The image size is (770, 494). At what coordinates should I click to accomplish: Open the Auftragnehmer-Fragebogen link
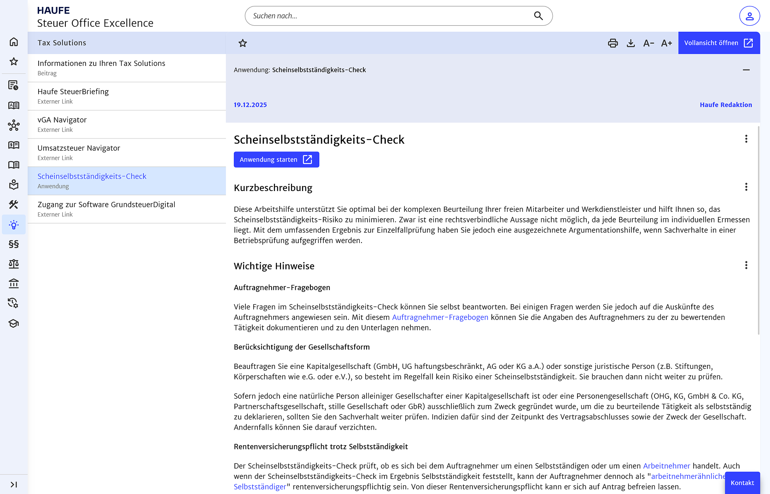(x=440, y=317)
